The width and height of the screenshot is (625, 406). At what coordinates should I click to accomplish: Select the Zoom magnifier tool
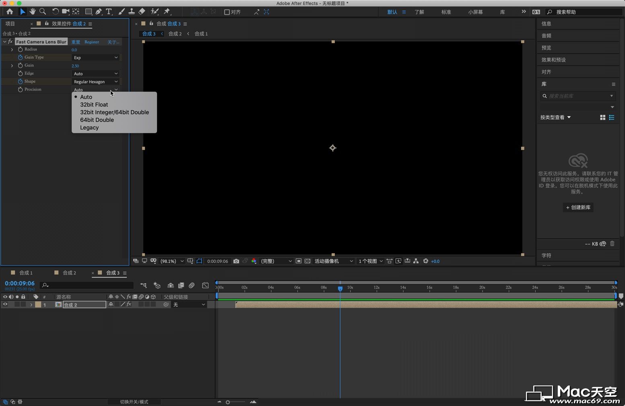[43, 12]
